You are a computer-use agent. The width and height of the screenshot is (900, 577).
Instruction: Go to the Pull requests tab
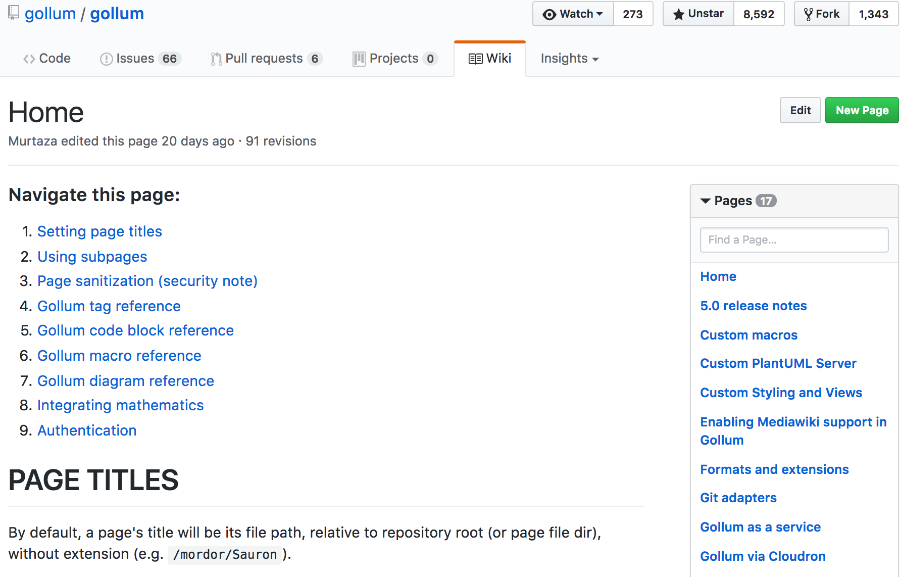[x=267, y=59]
